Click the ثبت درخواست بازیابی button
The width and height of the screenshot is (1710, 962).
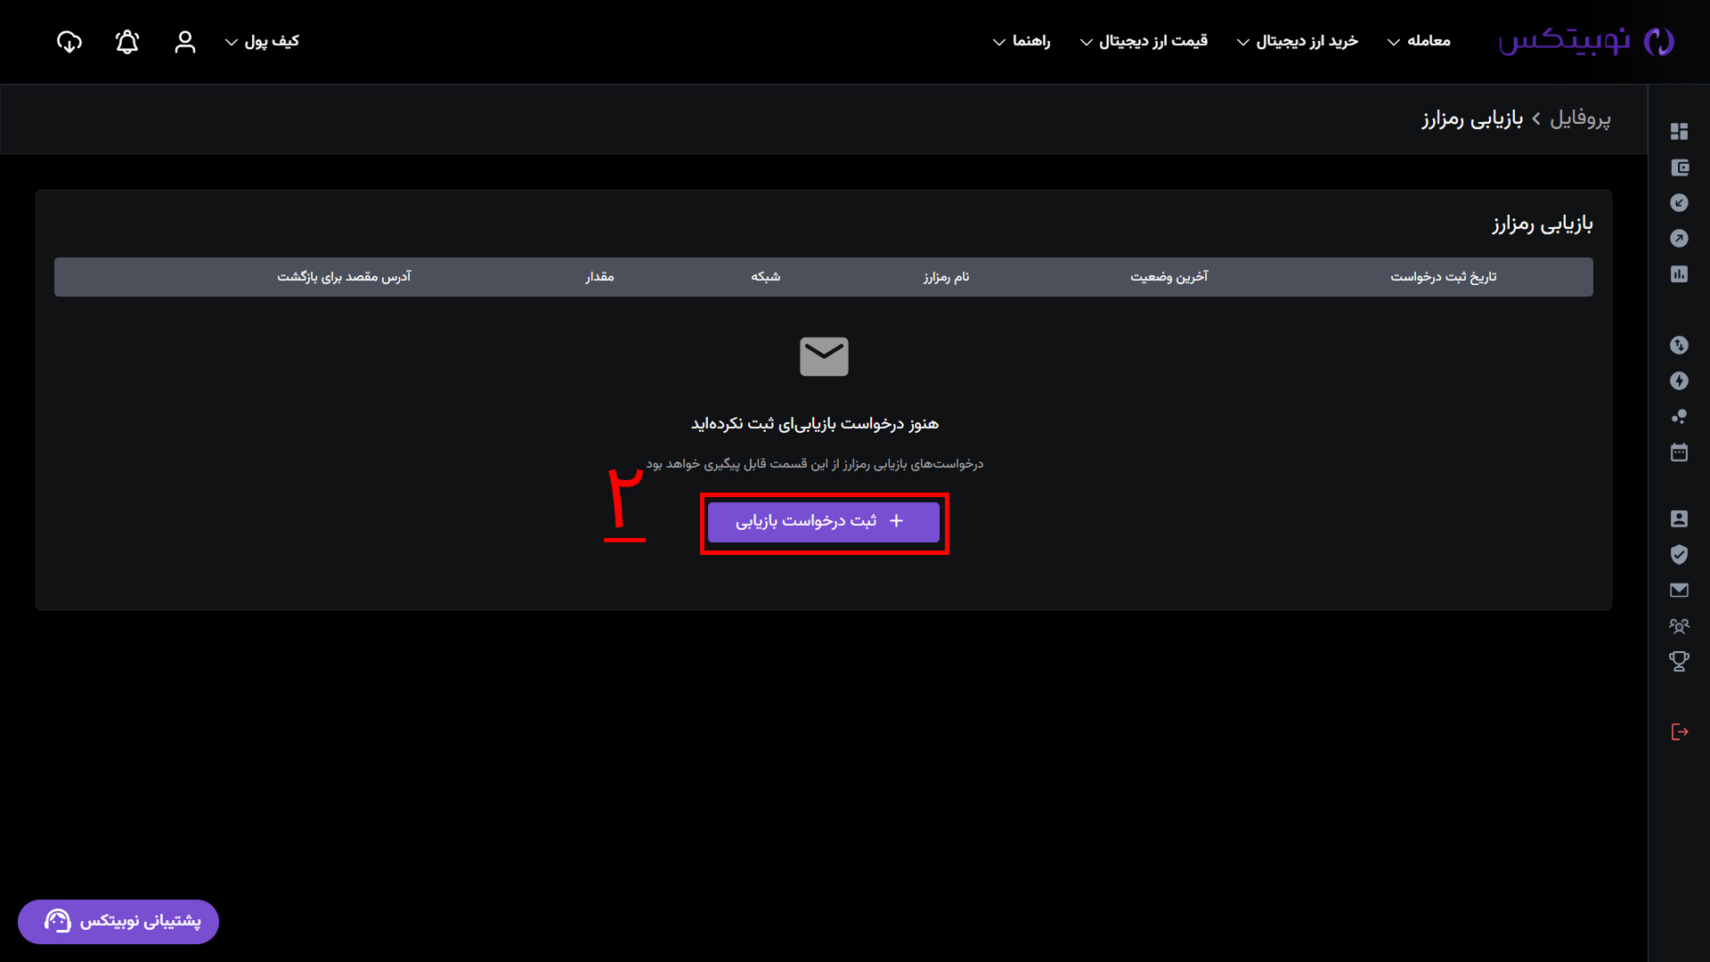click(x=824, y=522)
